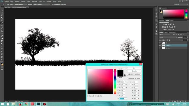Filter layers by type layers (T)
189x106 pixels.
click(178, 35)
